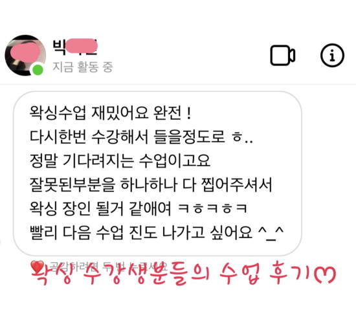Tap the '^_^' emoticon ending the message
This screenshot has width=356, height=330.
(x=271, y=234)
